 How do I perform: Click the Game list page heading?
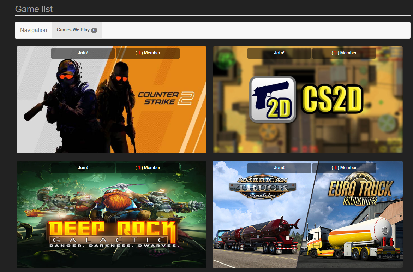(x=34, y=9)
